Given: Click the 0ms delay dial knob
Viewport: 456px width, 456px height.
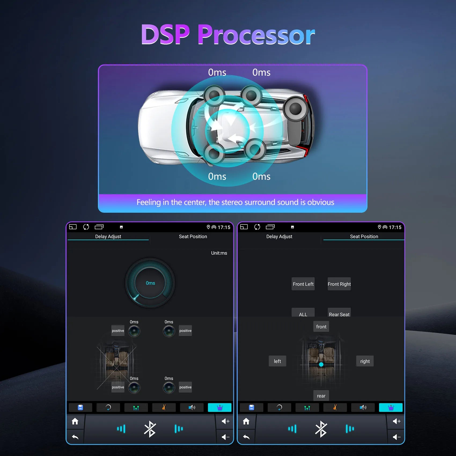Looking at the screenshot, I should coord(150,283).
